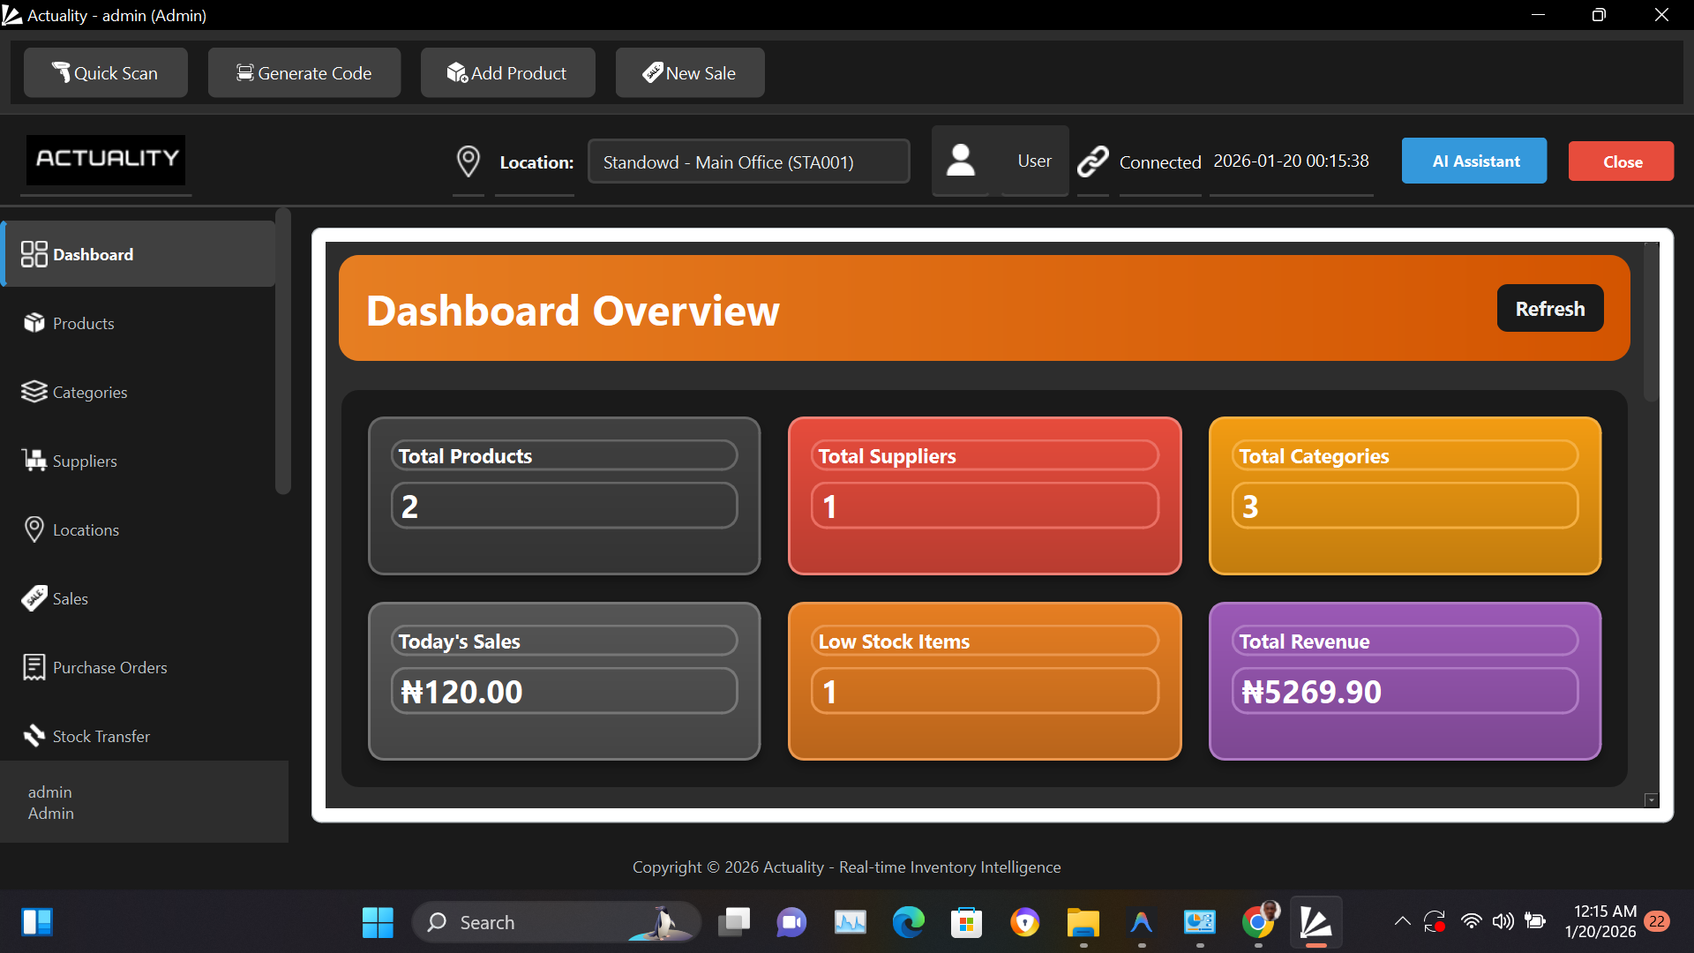Refresh the Dashboard Overview
Screen dimensions: 1694x953
[x=1549, y=308]
